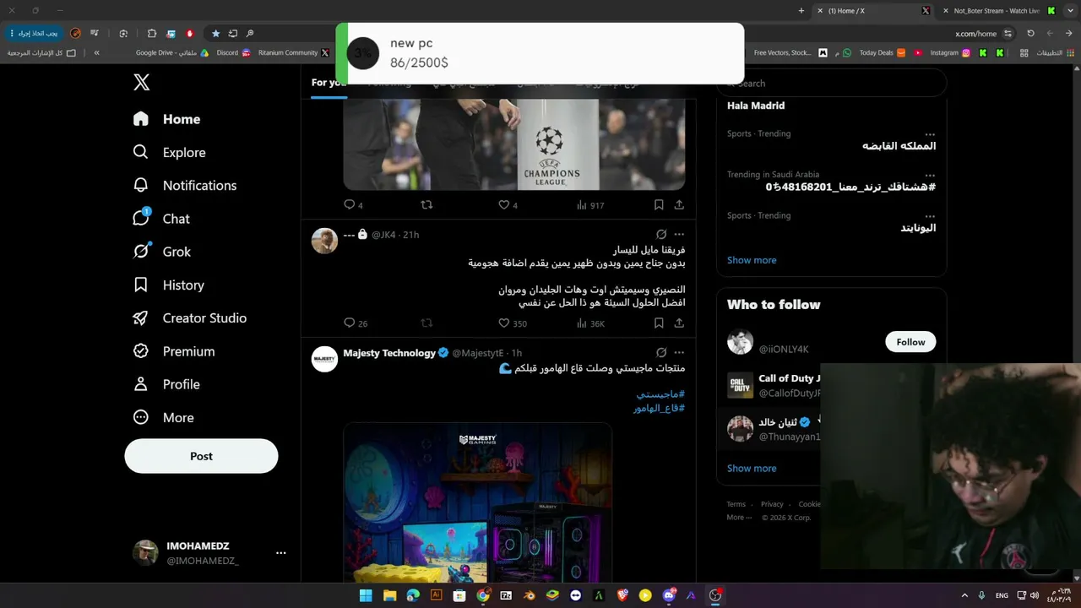Open the #قاع_الهامور hashtag
1081x608 pixels.
pos(659,408)
